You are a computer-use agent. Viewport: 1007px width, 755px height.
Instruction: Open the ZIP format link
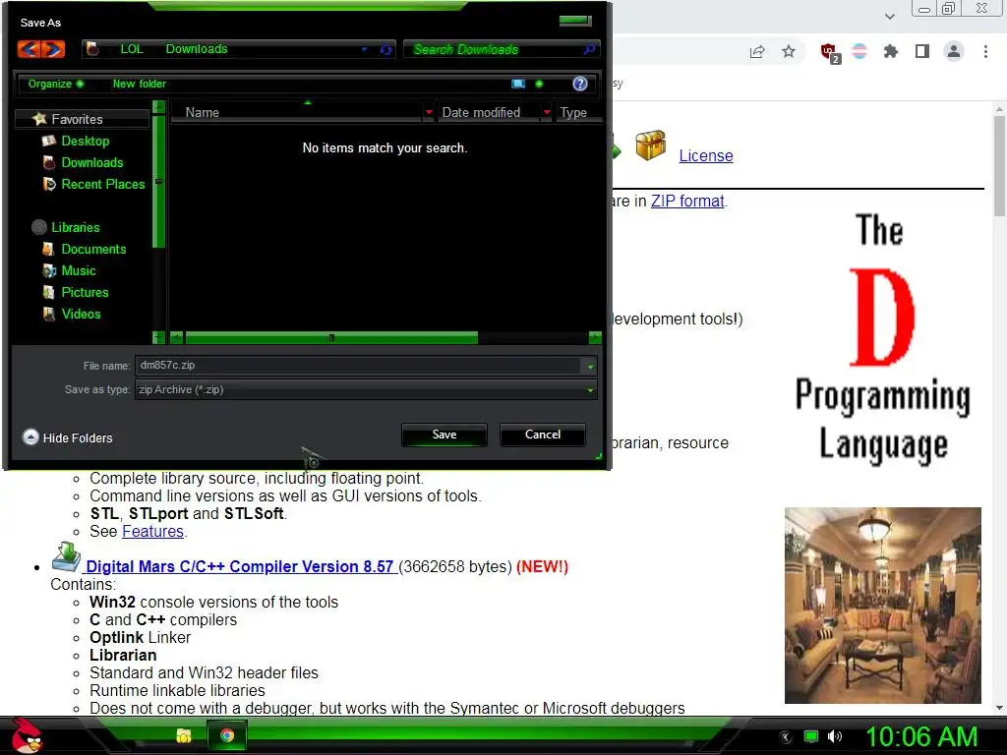687,201
